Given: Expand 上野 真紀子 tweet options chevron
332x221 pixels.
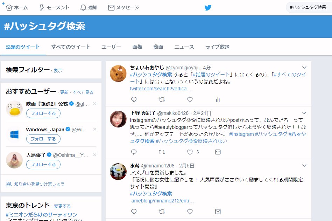Looking at the screenshot, I should tap(304, 113).
